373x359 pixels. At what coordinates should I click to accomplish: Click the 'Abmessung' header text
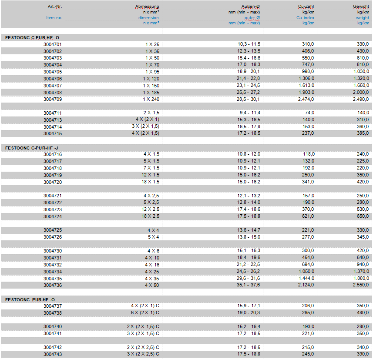(x=147, y=7)
